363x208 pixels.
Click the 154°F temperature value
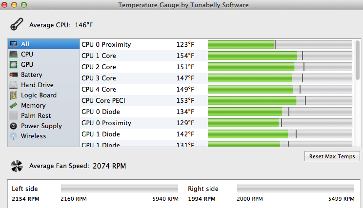coord(185,56)
